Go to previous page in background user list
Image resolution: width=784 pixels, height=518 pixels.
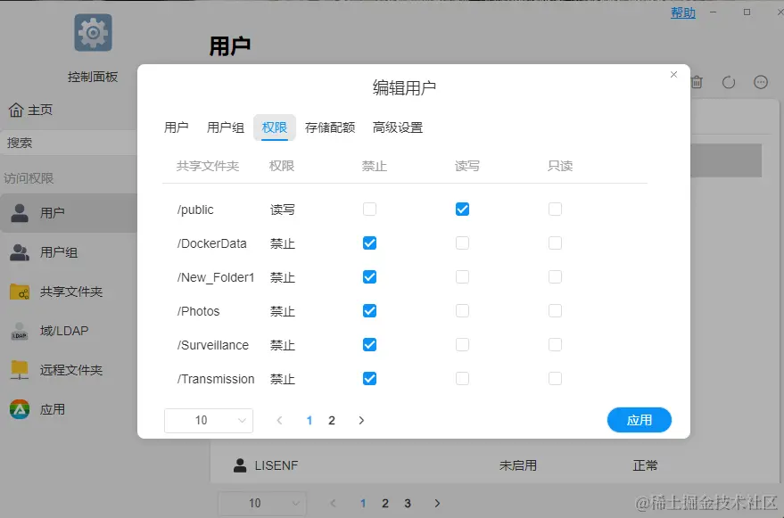click(333, 503)
